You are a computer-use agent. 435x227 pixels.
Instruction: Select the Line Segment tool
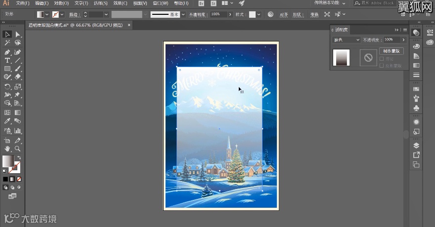pyautogui.click(x=17, y=60)
